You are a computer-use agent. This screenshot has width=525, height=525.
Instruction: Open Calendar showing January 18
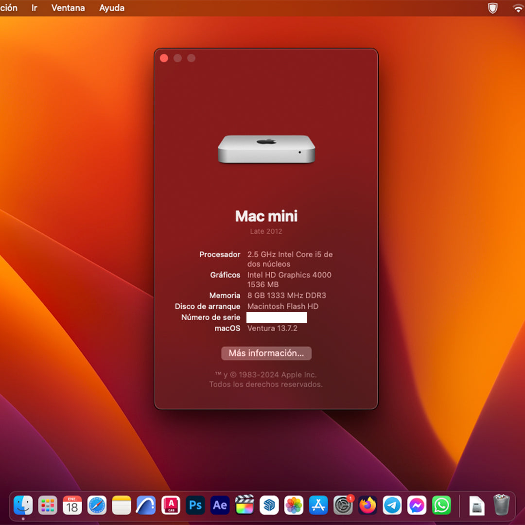(73, 506)
